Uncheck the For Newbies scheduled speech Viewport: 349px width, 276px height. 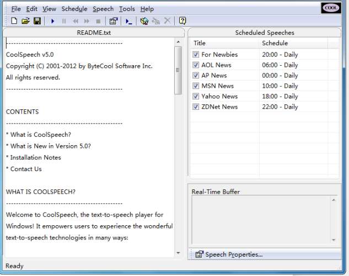(x=196, y=55)
